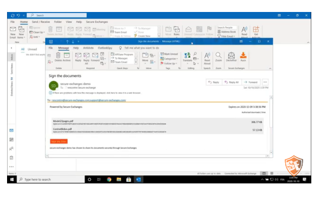
Task: Delete the open message in the message window
Action: coord(58,57)
